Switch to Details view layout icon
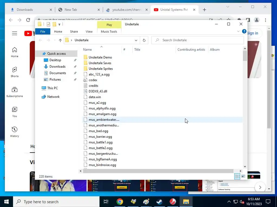 point(237,176)
